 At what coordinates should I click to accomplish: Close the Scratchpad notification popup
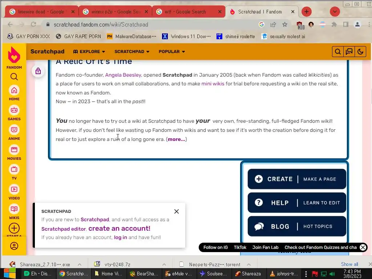(176, 211)
